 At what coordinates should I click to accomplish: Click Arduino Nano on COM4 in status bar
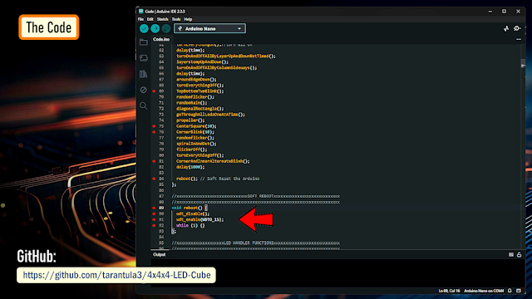[x=484, y=291]
